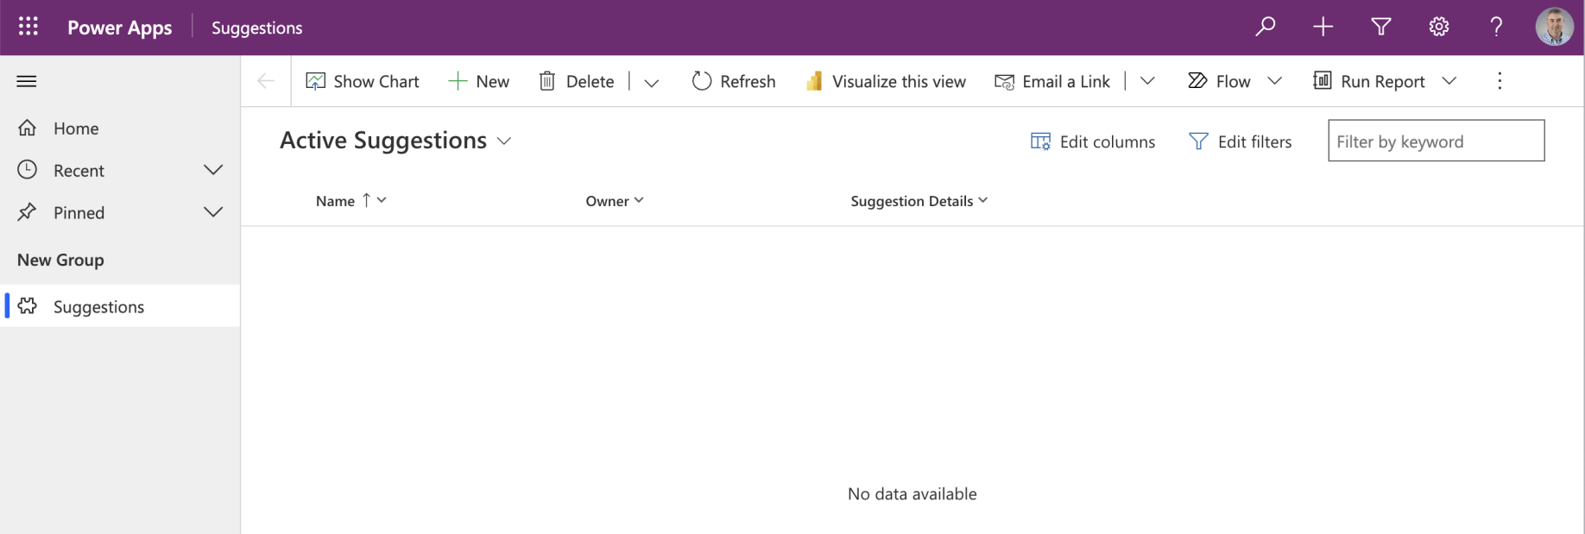The height and width of the screenshot is (534, 1585).
Task: Go to Home in the sidebar
Action: coord(76,129)
